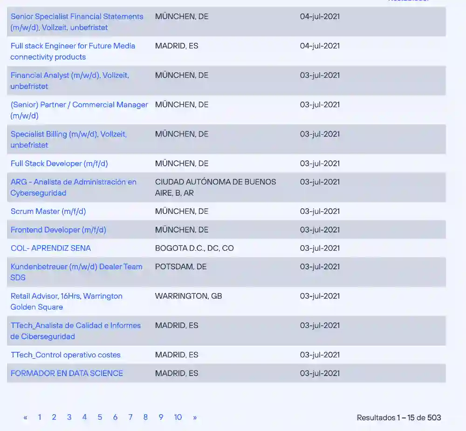
Task: Open FORMADOR EN DATA SCIENCE listing
Action: 67,373
